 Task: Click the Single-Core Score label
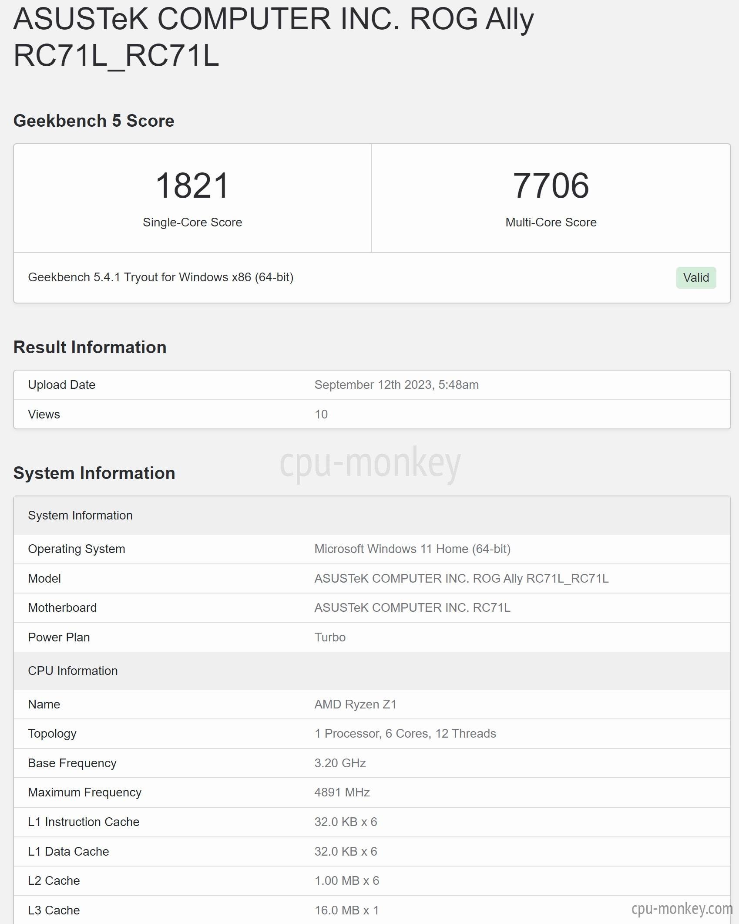point(192,222)
